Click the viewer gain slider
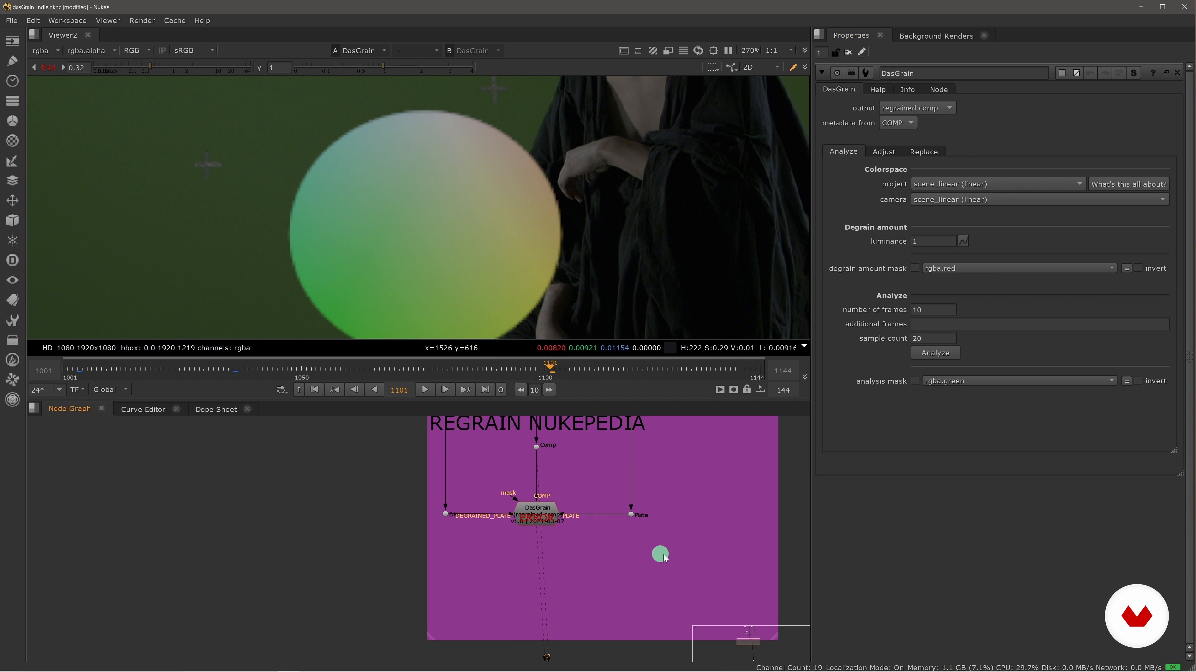1196x672 pixels. [x=172, y=67]
